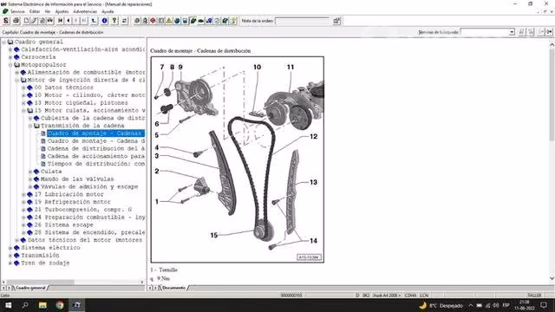555x312 pixels.
Task: Select 17 Lubricación motor tree item
Action: click(x=69, y=194)
